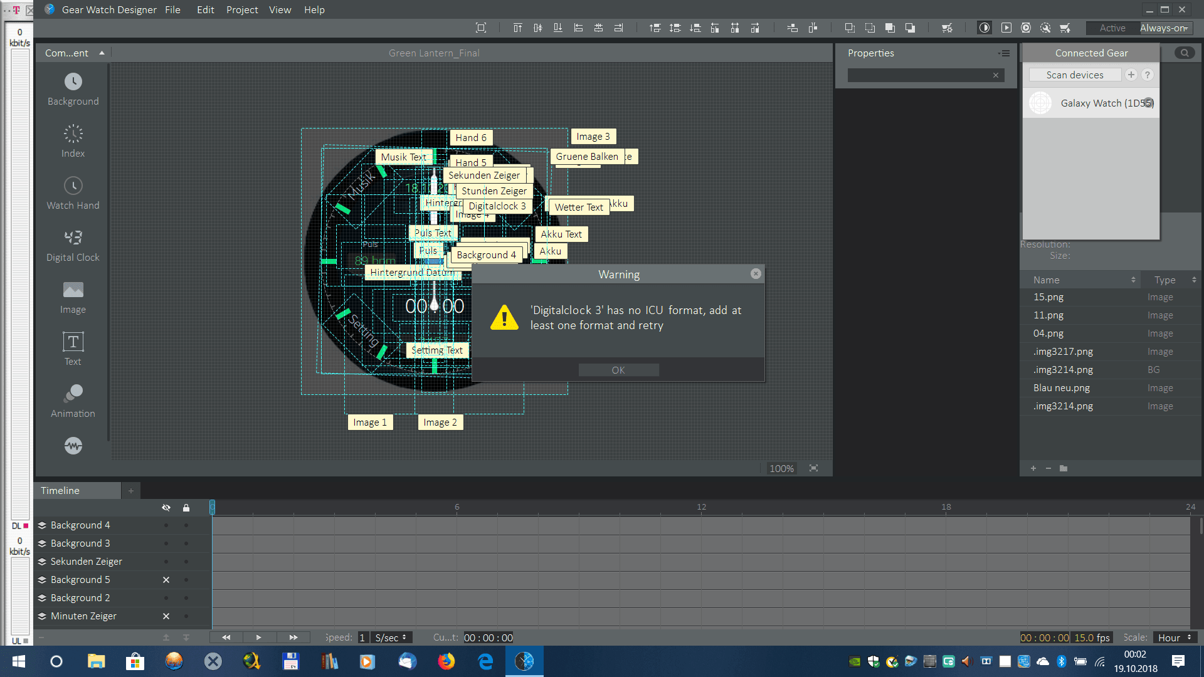The width and height of the screenshot is (1204, 677).
Task: Click the fit-to-screen icon beside 100%
Action: 813,468
